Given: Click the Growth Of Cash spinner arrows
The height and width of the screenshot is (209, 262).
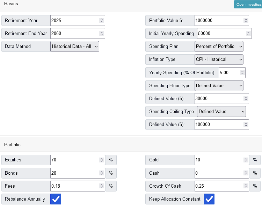Looking at the screenshot, I should coord(246,186).
